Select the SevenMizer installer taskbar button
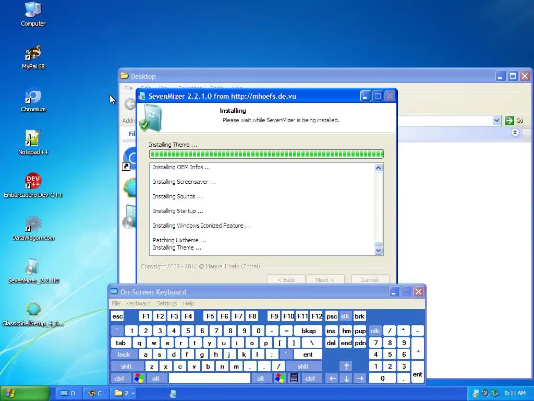This screenshot has width=534, height=401. point(173,394)
